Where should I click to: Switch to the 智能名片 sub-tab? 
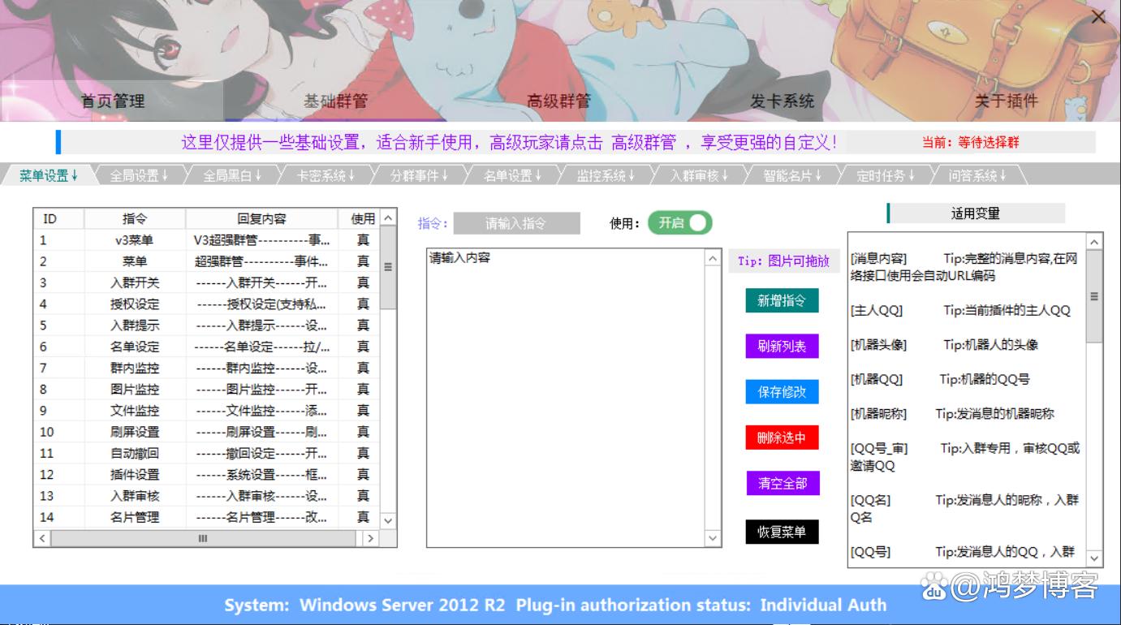tap(793, 175)
